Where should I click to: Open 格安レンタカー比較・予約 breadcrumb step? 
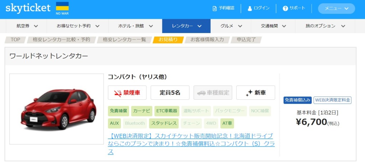coord(61,40)
